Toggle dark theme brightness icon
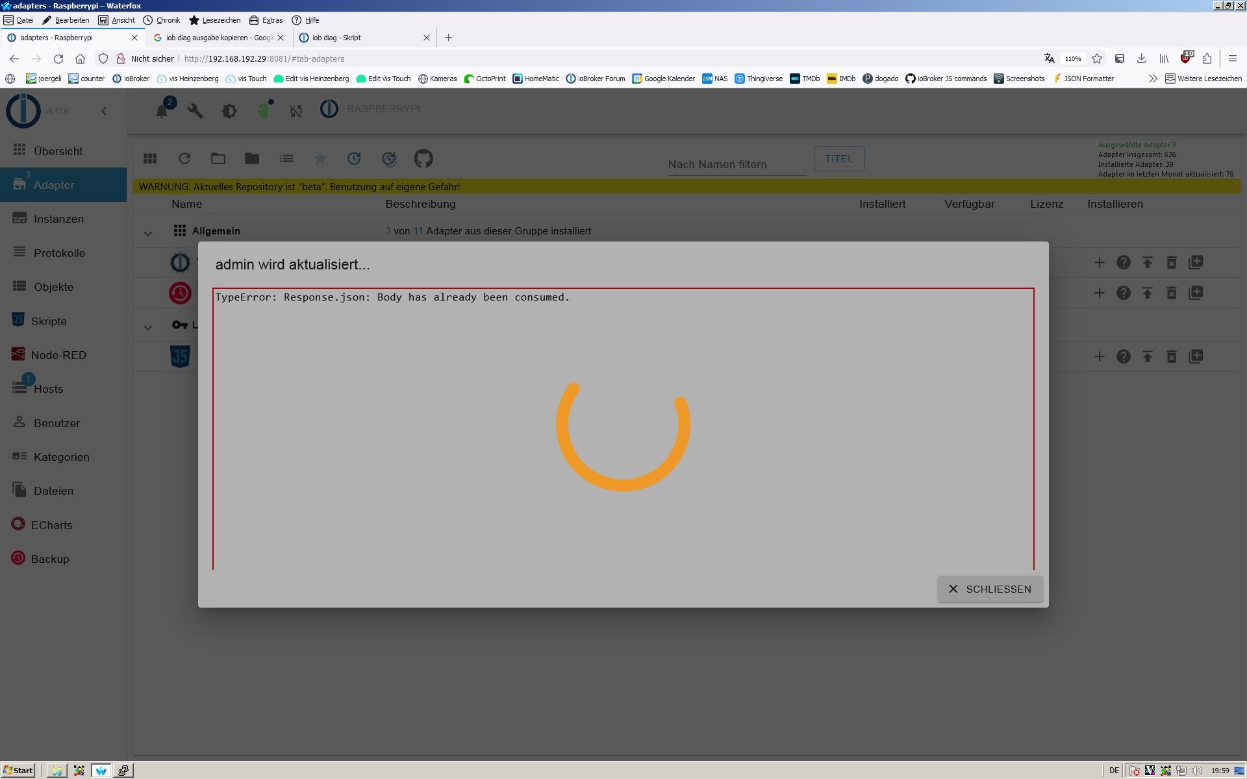This screenshot has height=779, width=1247. [x=229, y=111]
